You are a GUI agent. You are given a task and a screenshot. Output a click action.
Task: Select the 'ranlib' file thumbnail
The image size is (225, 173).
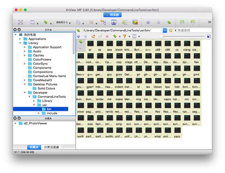109,108
